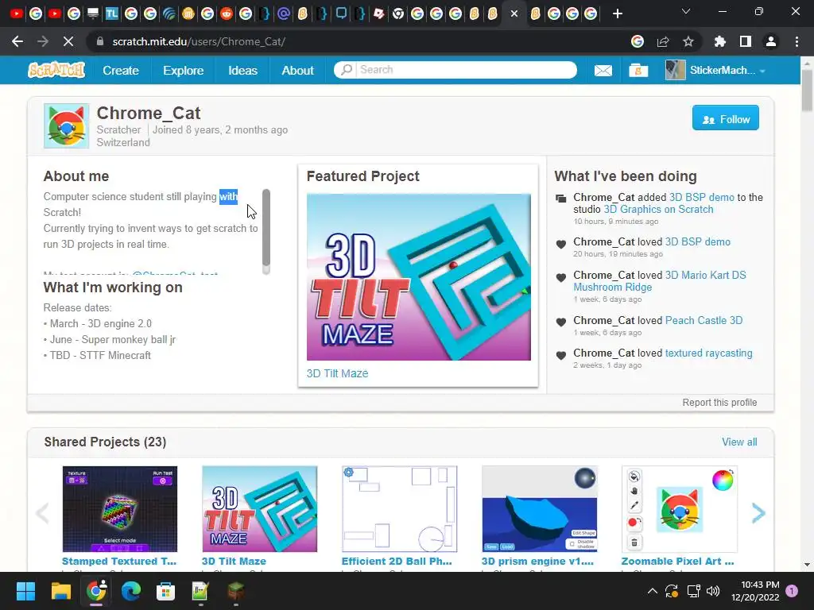Open 3D Graphics on Scratch studio
Image resolution: width=814 pixels, height=610 pixels.
(658, 209)
